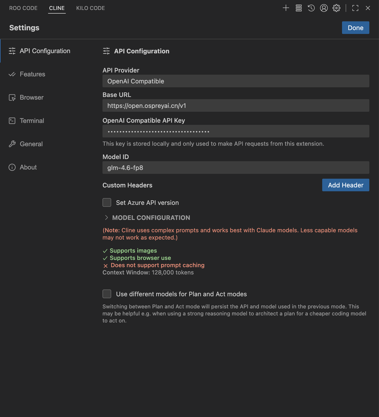
Task: Click the settings gear icon
Action: [336, 8]
